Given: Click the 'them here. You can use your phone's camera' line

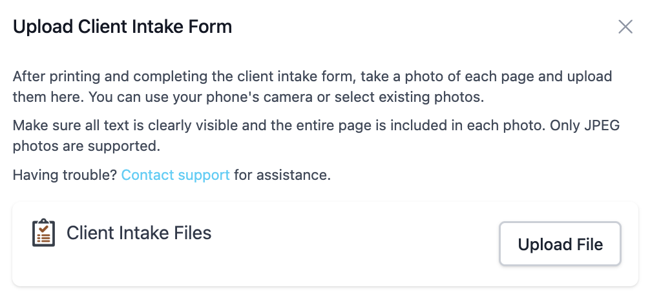Looking at the screenshot, I should [248, 97].
